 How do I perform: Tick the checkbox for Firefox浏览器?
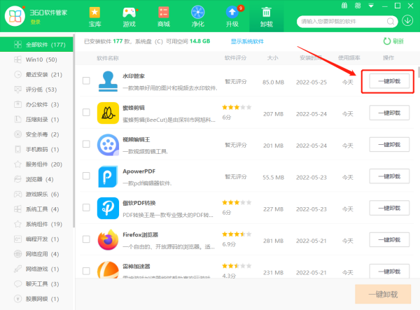86,239
